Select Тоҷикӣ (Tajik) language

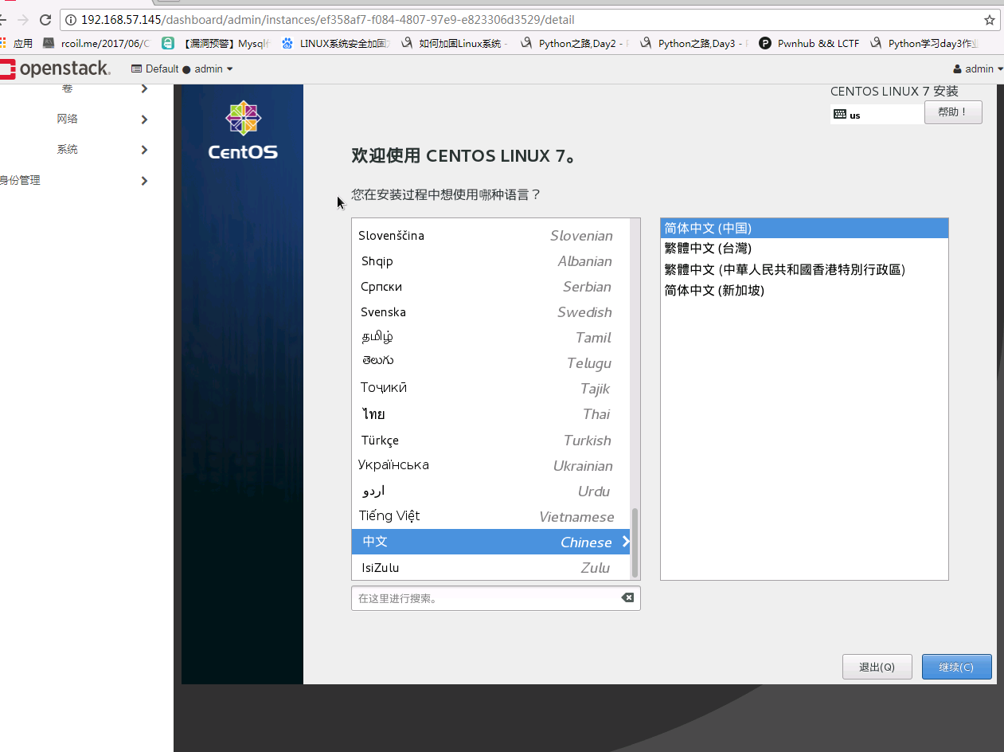(490, 389)
